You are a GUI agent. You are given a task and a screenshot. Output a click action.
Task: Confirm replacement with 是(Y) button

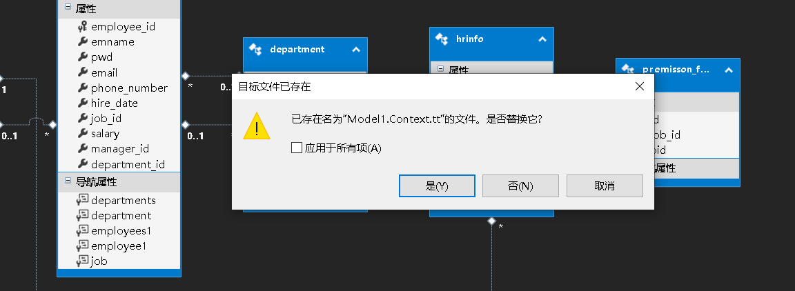[x=437, y=186]
